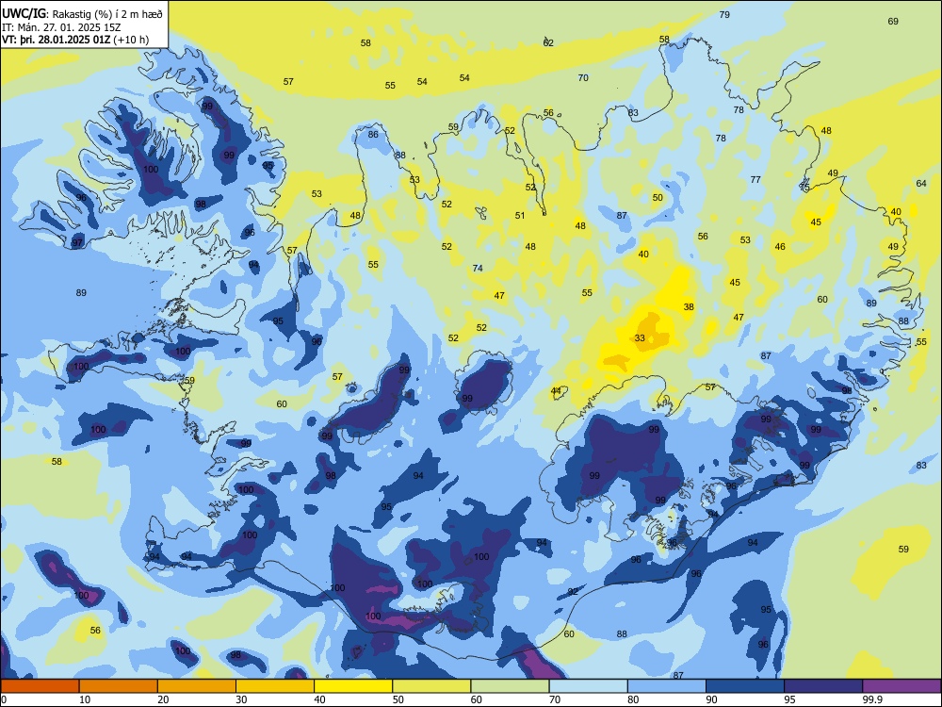Click the medium blue 80–90 legend swatch
The height and width of the screenshot is (707, 942).
pyautogui.click(x=667, y=686)
